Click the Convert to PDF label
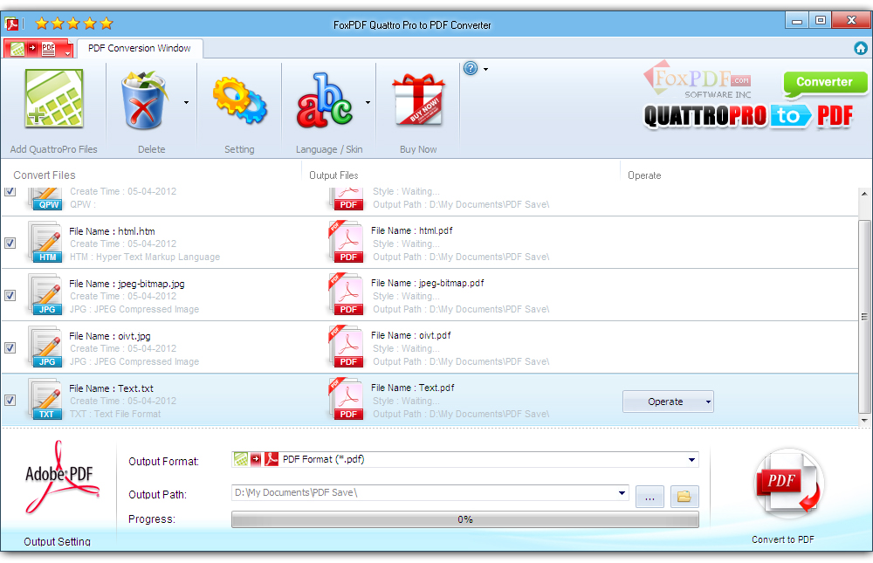This screenshot has width=873, height=563. tap(783, 539)
